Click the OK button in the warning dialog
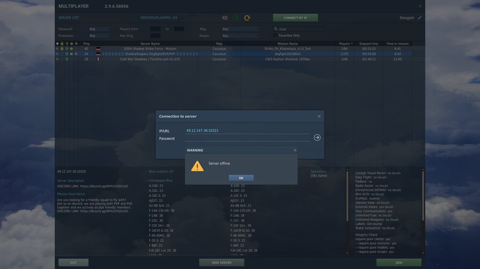This screenshot has height=269, width=480. point(241,178)
